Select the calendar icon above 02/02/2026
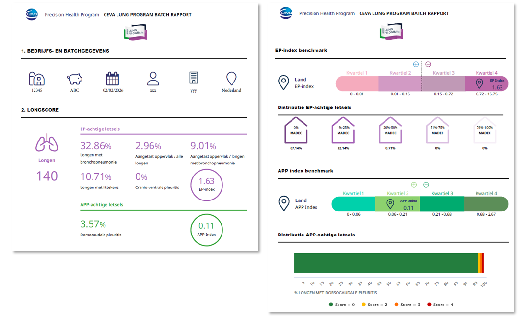 point(112,79)
